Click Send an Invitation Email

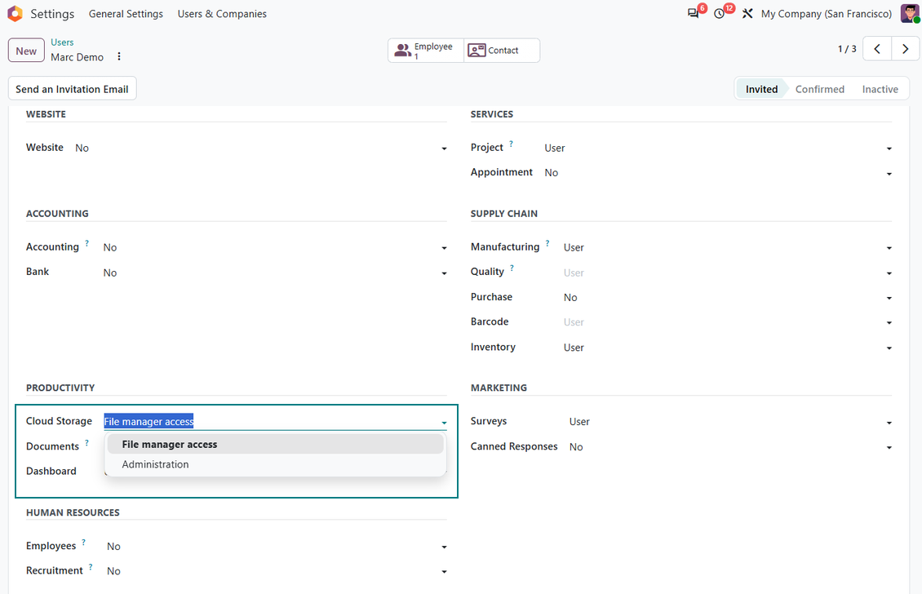(72, 89)
